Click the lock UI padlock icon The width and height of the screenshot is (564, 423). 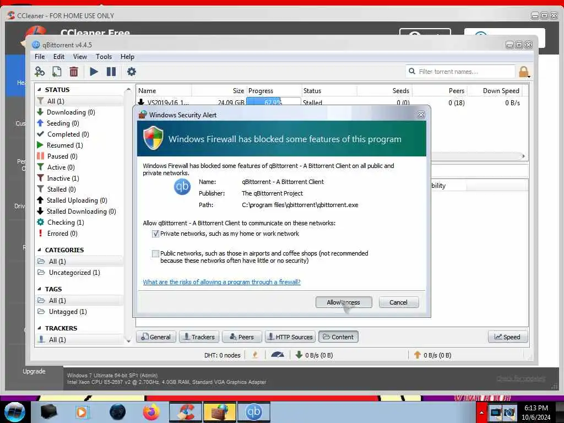(524, 72)
